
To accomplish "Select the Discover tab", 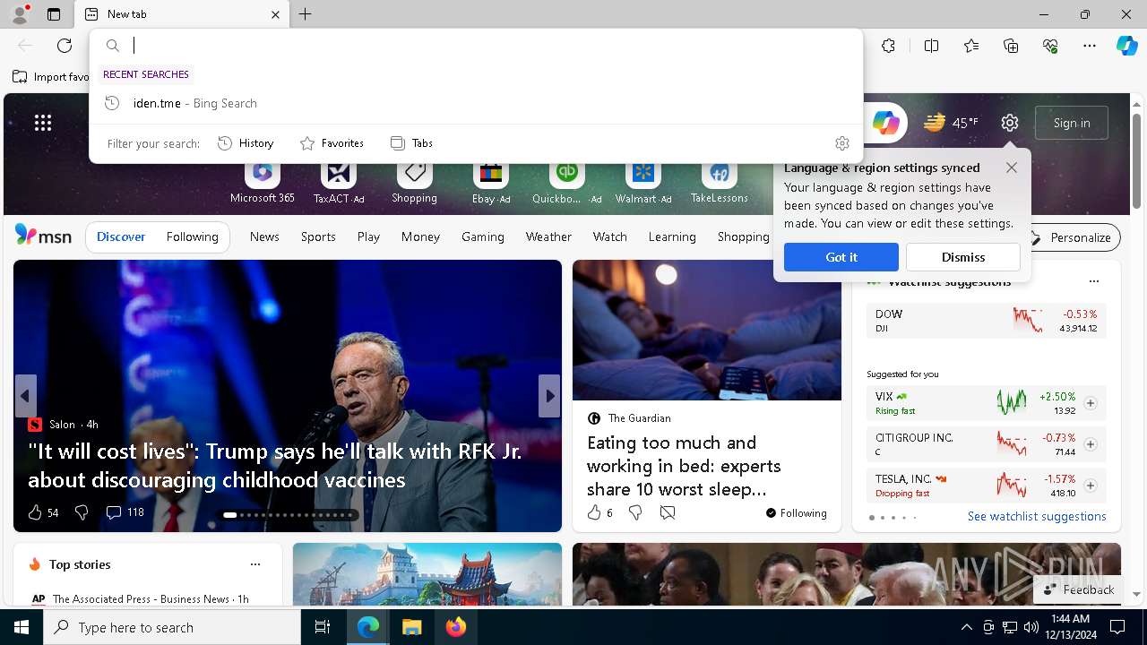I will coord(121,236).
